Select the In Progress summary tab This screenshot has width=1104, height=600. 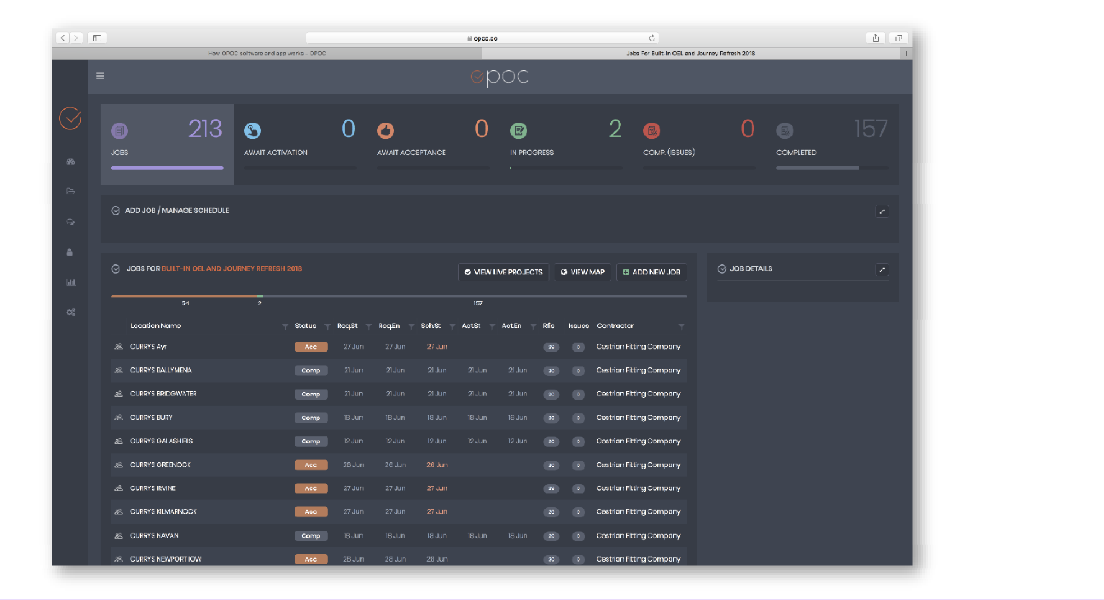click(566, 144)
